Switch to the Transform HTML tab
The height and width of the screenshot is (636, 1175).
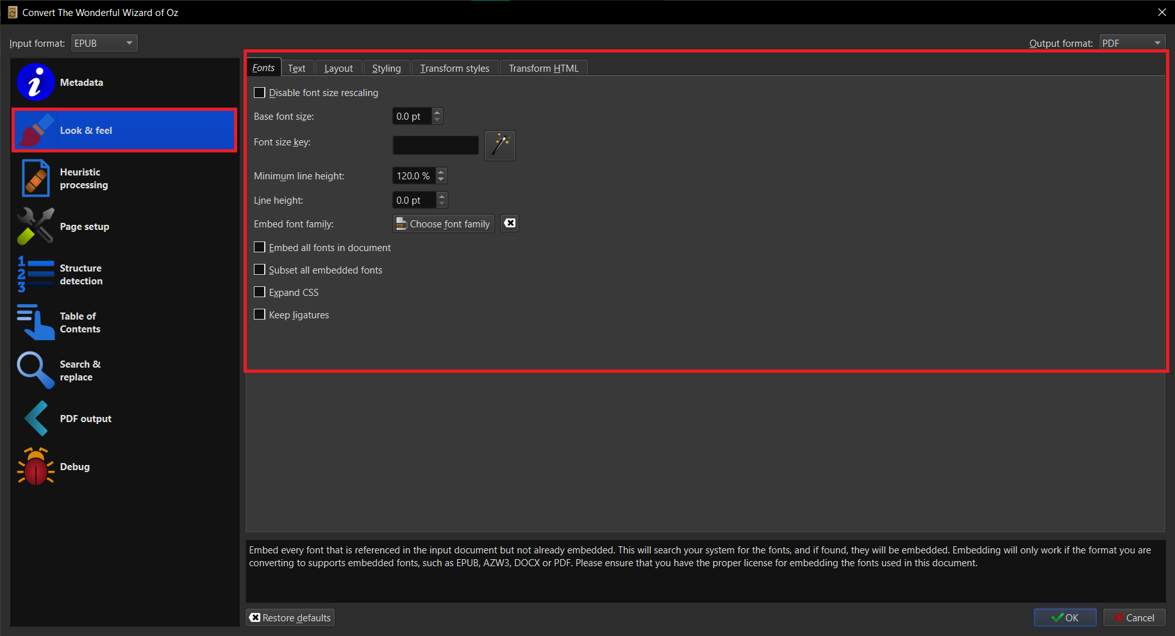point(544,69)
